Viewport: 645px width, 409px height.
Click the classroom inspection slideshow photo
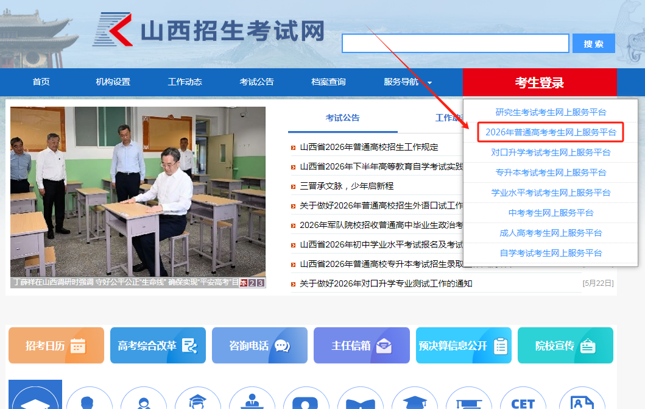[x=138, y=192]
